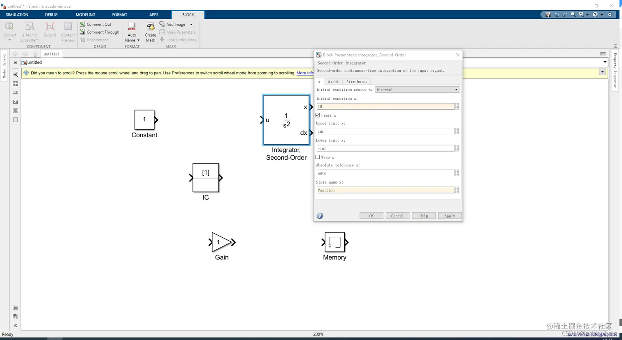Open the SIMULATION ribbon tab
The image size is (622, 340).
(17, 15)
